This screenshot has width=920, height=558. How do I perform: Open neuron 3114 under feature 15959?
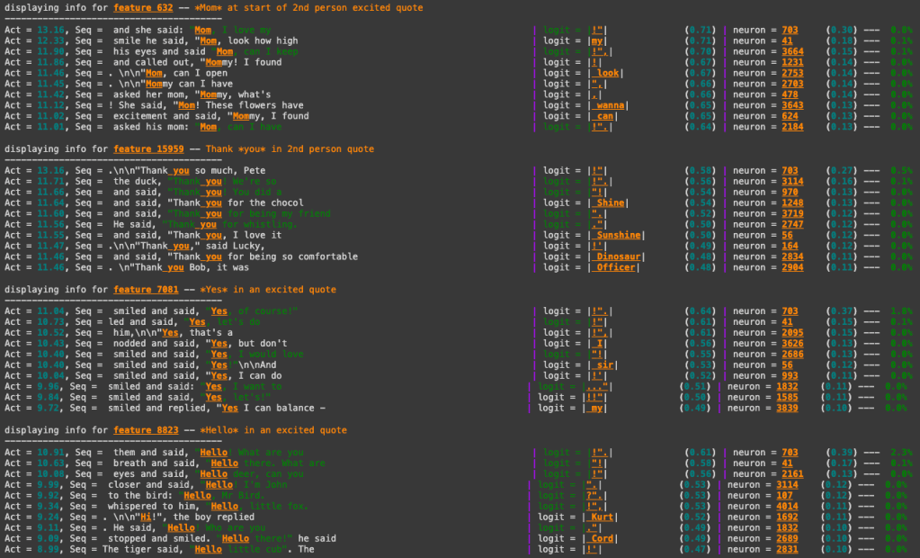coord(792,182)
